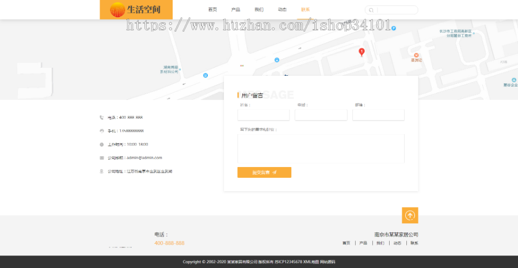Open the footer 联系 link

[414, 243]
